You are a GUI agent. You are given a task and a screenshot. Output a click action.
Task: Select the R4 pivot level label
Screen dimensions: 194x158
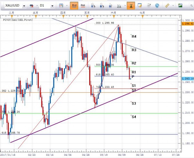coord(134,37)
